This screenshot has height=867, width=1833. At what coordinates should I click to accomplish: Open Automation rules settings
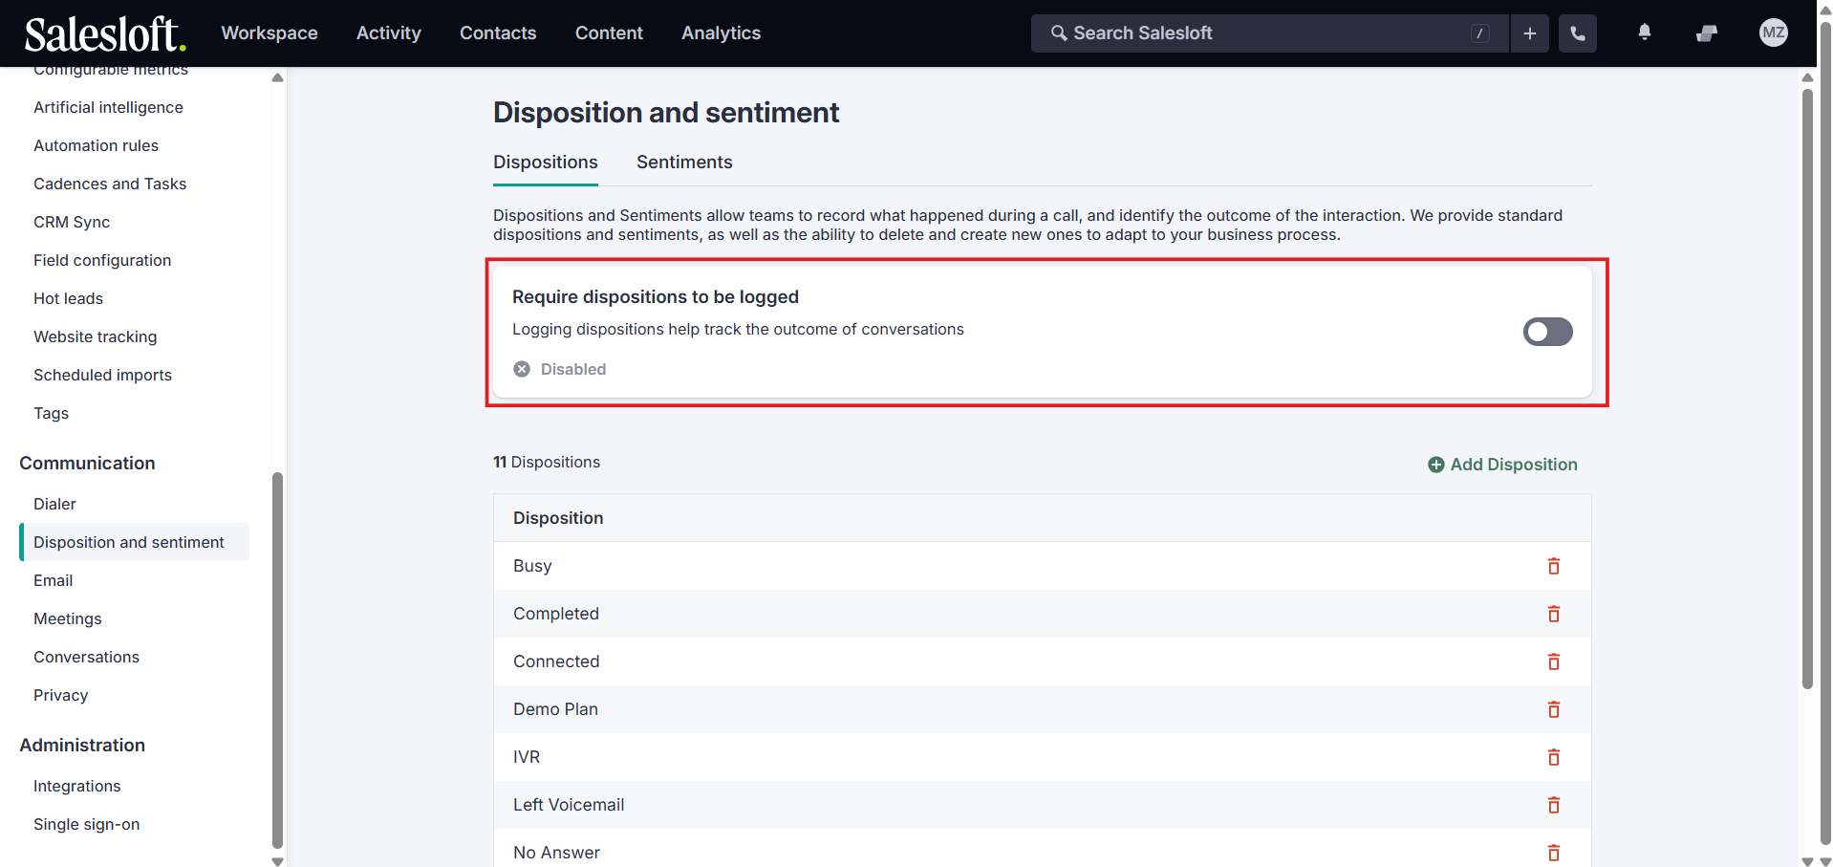(x=96, y=145)
